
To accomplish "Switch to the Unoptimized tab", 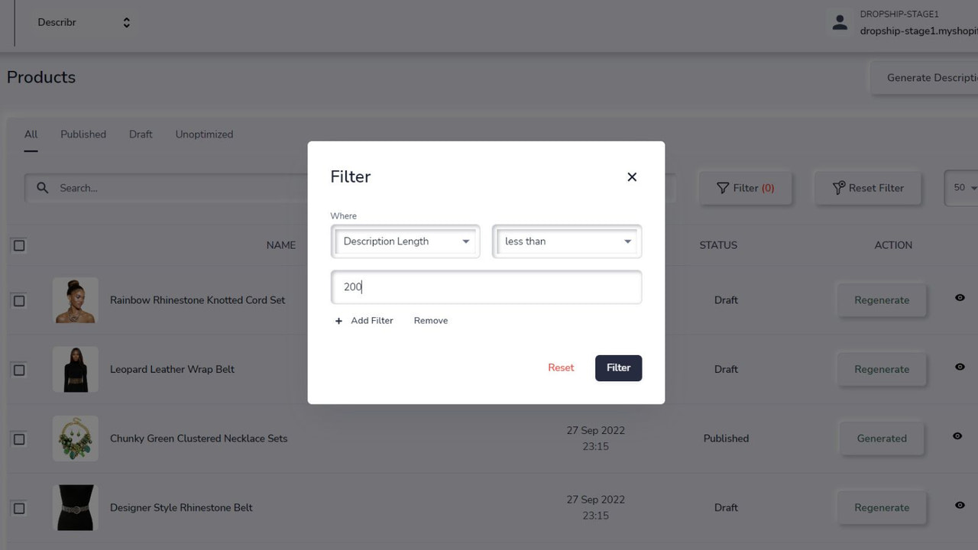I will 204,134.
